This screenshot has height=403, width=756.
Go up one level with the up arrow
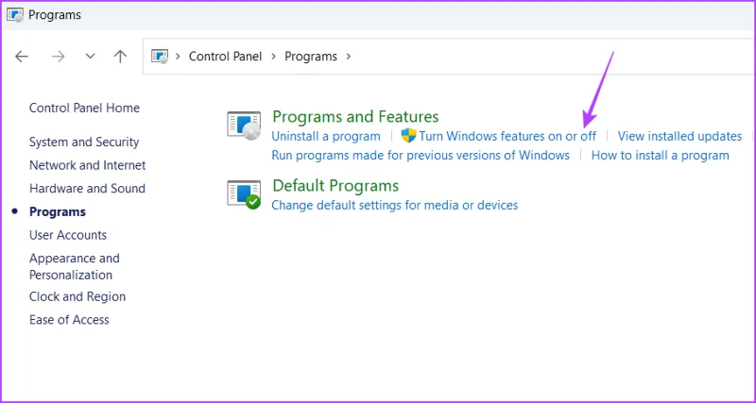[x=120, y=57]
